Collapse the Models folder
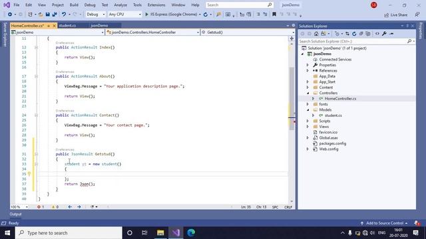This screenshot has height=239, width=426. click(x=308, y=110)
